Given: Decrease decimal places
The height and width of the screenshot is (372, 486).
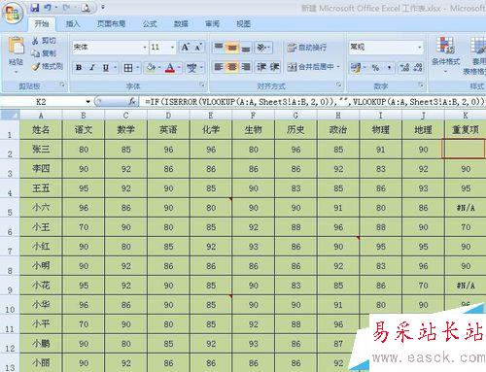Looking at the screenshot, I should point(418,67).
